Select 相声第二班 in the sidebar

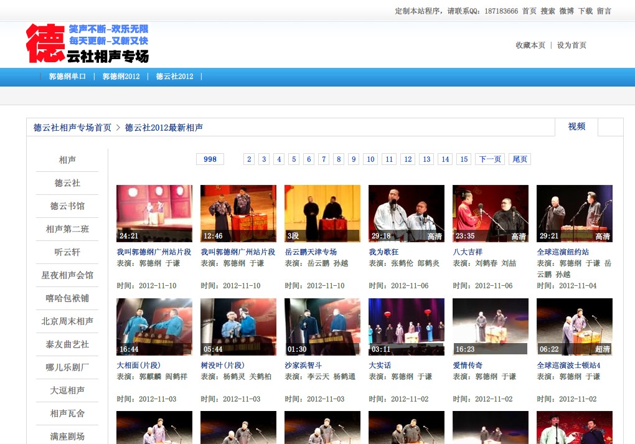[x=67, y=229]
